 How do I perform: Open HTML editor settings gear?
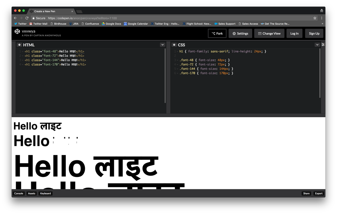pyautogui.click(x=19, y=45)
